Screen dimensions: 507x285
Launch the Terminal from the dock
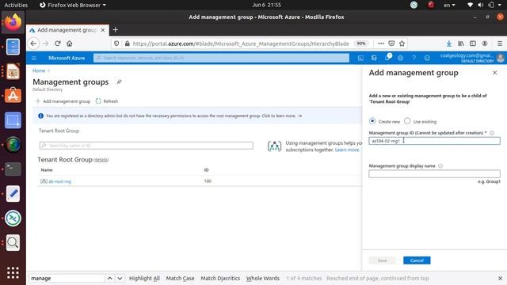click(x=13, y=169)
